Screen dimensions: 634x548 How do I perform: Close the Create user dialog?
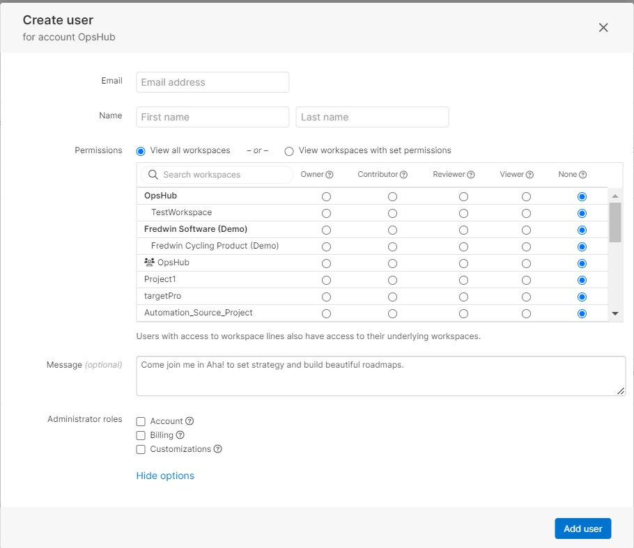603,28
